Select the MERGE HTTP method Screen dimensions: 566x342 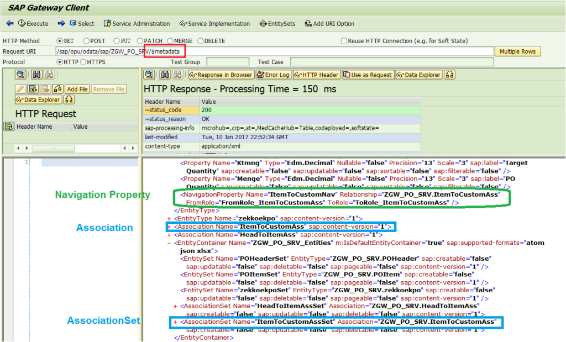tap(170, 41)
